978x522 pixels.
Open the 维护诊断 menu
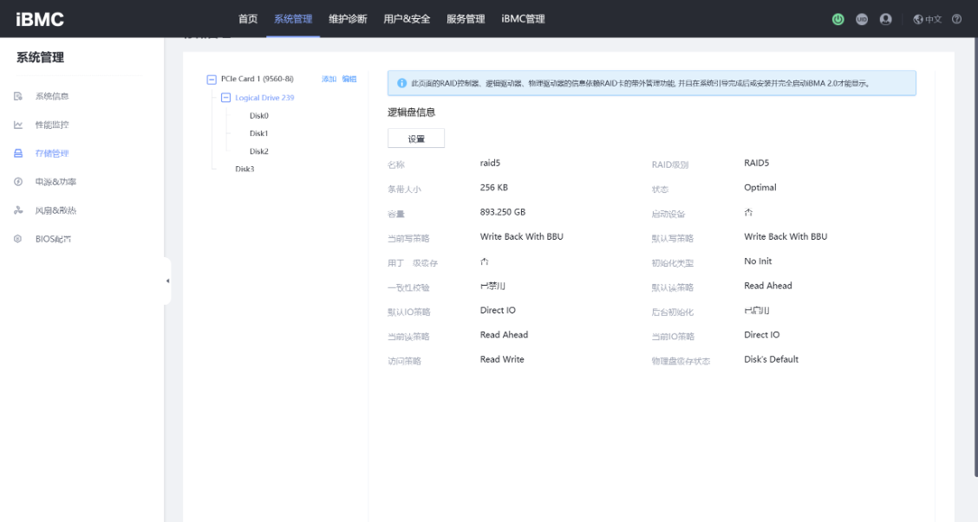pos(348,19)
